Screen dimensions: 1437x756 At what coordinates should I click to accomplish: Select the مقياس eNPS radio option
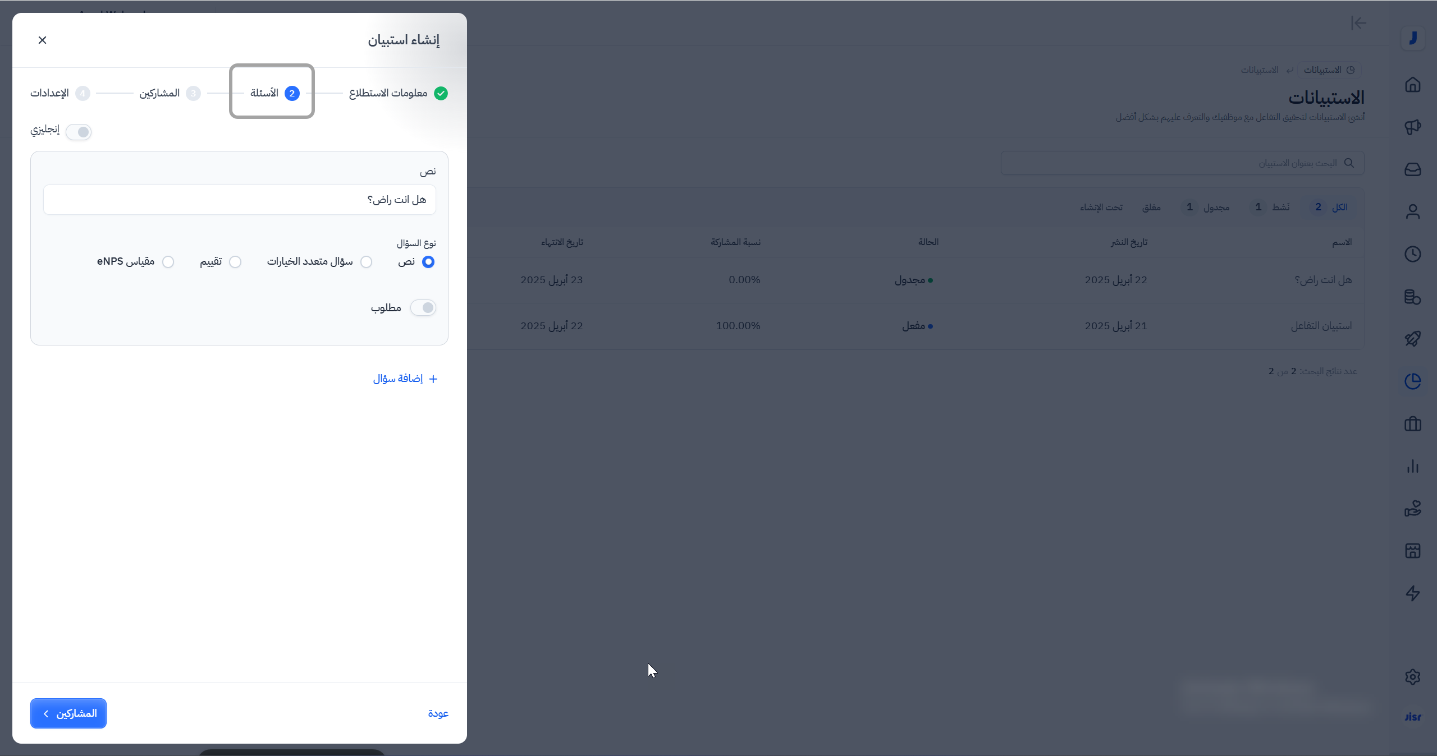(168, 262)
